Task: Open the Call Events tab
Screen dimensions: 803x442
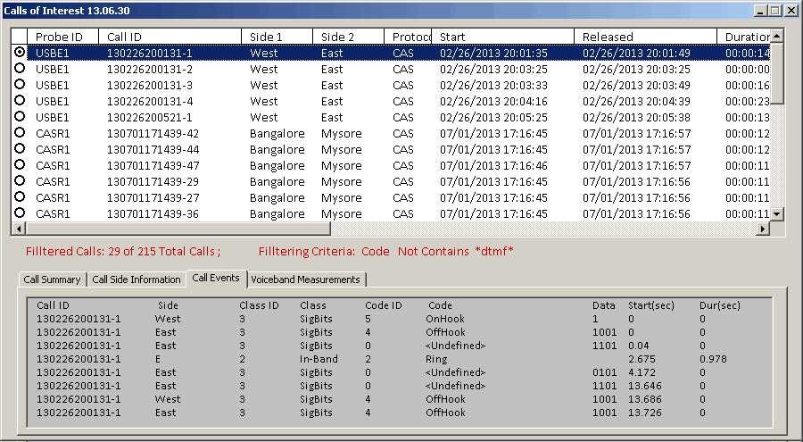Action: (216, 278)
